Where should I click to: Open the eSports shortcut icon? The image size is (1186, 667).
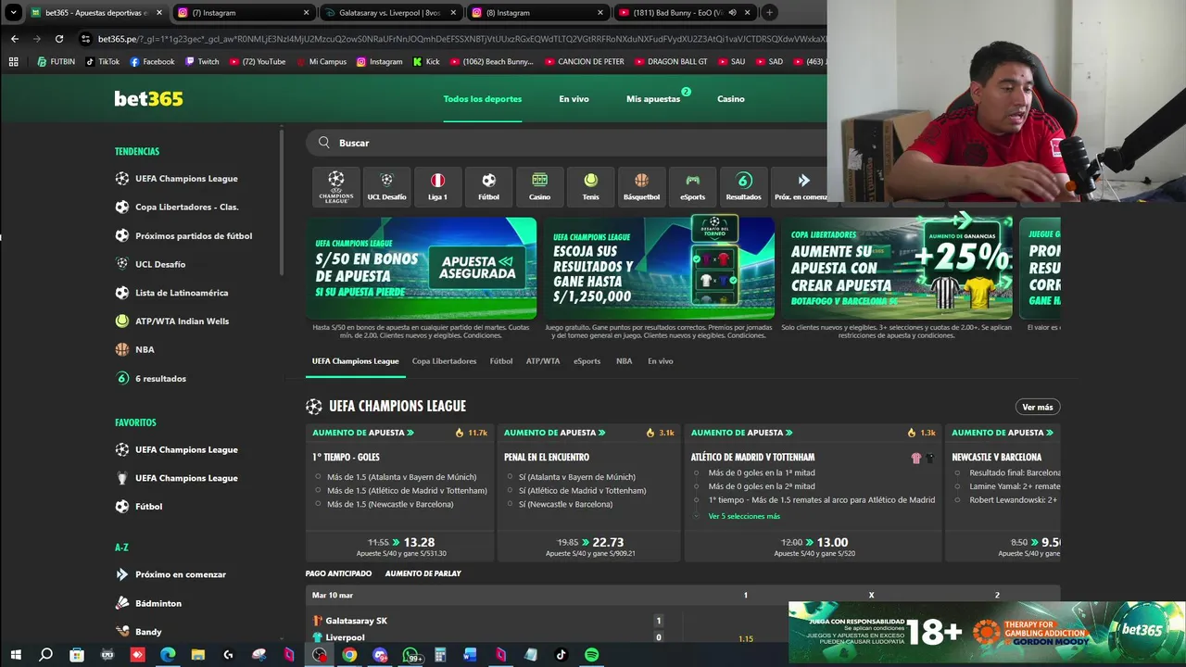click(692, 186)
